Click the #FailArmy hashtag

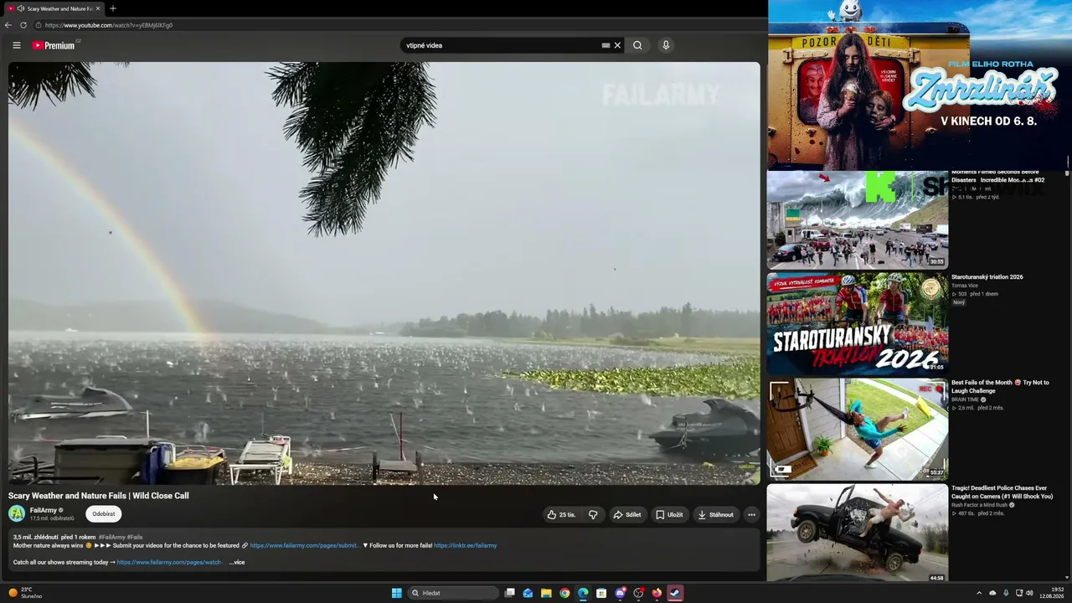point(111,537)
